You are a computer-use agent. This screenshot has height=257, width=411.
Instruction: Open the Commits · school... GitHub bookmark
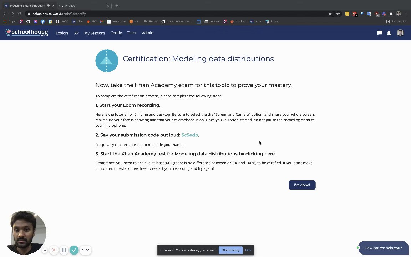pos(176,21)
